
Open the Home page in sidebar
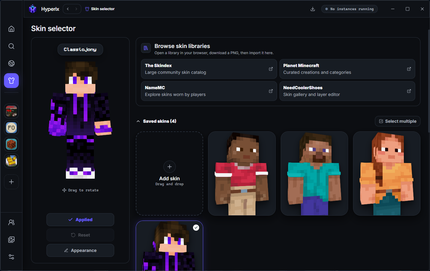(x=11, y=29)
